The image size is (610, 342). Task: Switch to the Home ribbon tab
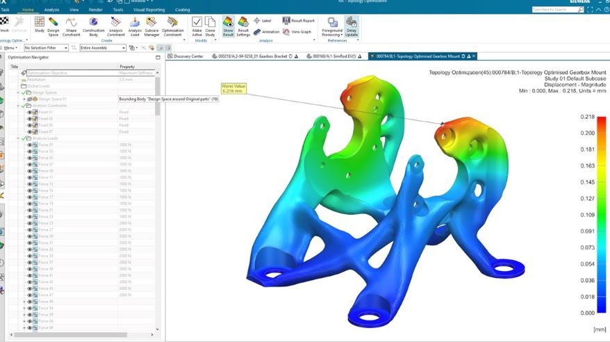[28, 9]
